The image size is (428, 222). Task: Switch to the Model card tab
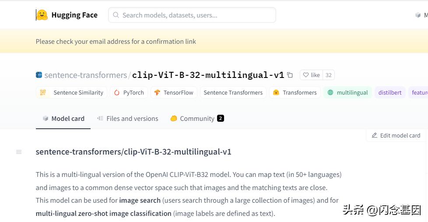[x=63, y=119]
